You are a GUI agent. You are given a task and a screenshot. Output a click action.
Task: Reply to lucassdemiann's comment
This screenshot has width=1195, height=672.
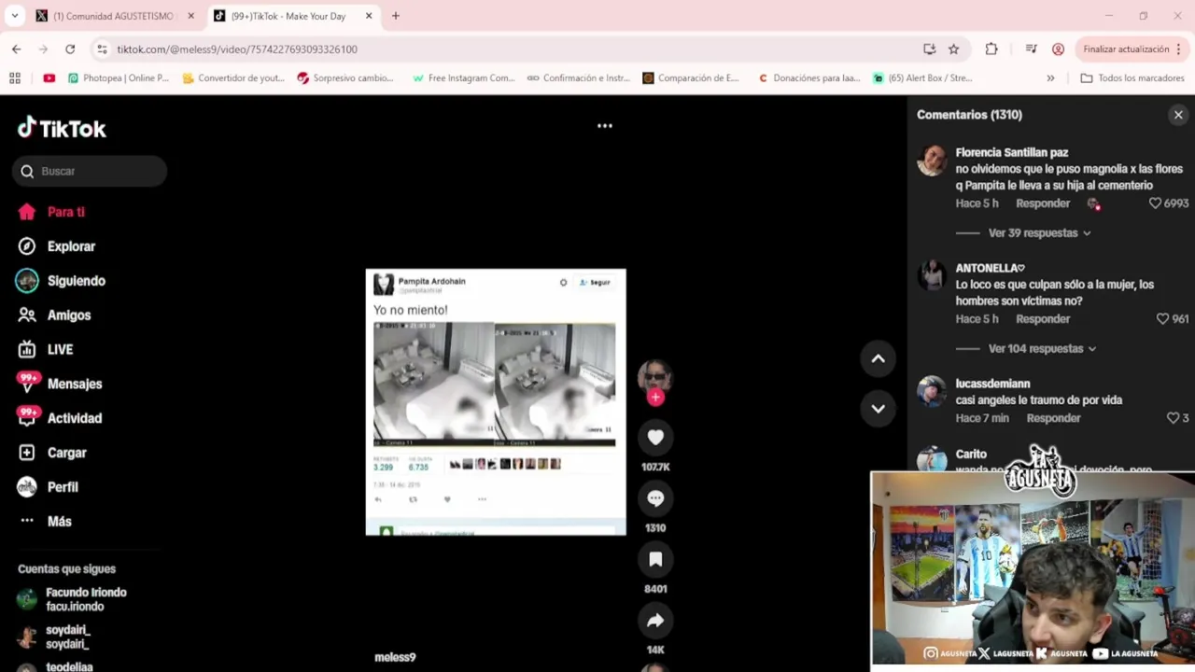tap(1053, 418)
